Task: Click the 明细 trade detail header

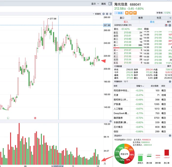Action: tap(146, 29)
